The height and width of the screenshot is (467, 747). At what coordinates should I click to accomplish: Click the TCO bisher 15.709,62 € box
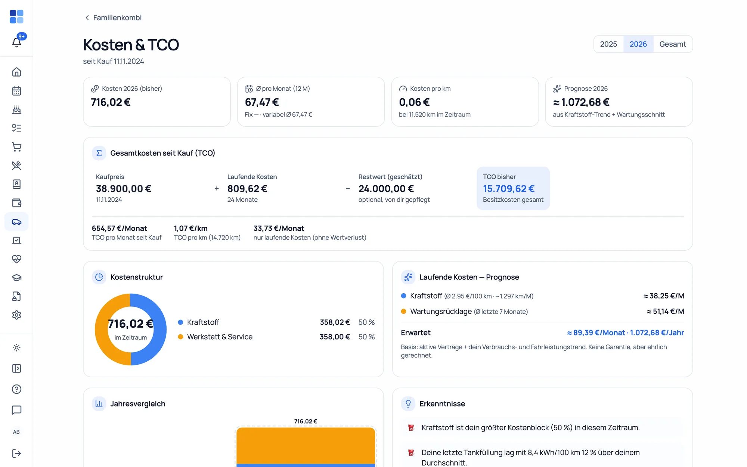513,188
